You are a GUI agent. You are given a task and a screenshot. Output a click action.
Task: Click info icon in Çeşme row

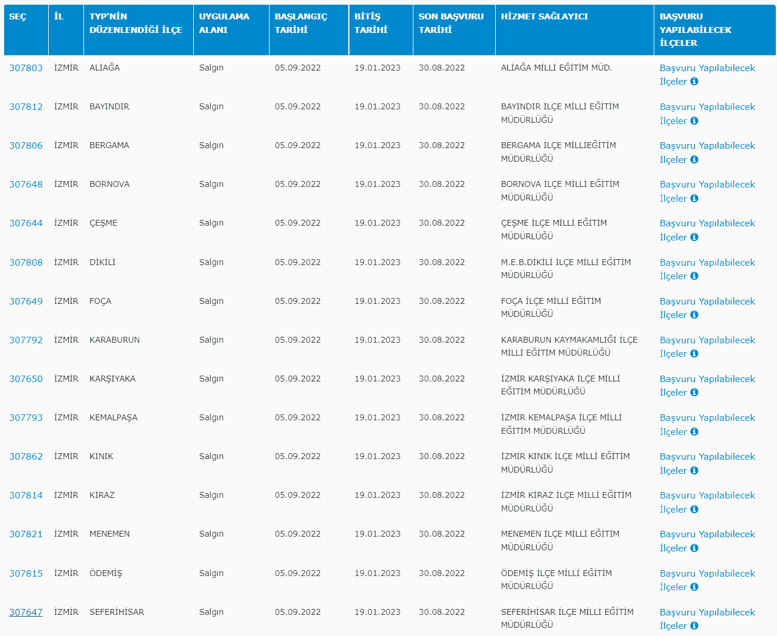coord(694,237)
